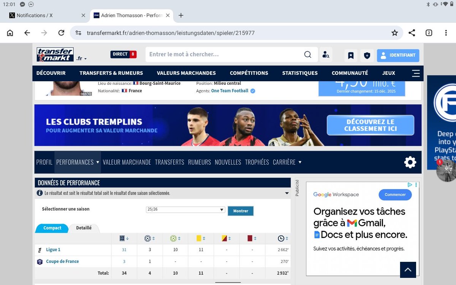Click the Montrer button
The height and width of the screenshot is (285, 456).
point(241,211)
